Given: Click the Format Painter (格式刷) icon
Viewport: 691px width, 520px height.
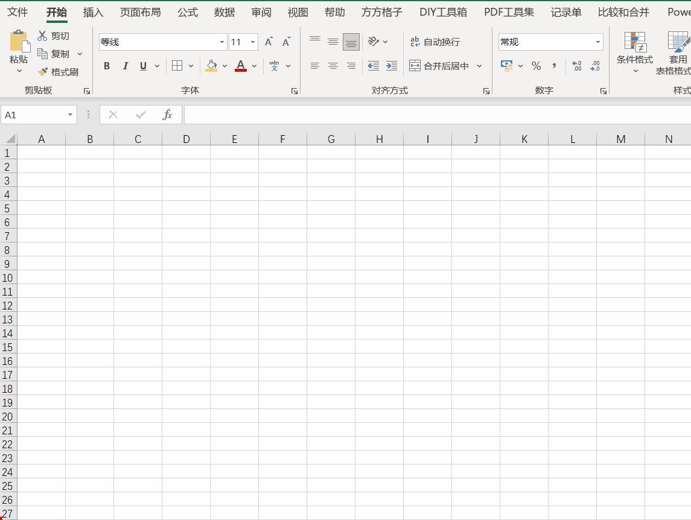Looking at the screenshot, I should [x=43, y=72].
